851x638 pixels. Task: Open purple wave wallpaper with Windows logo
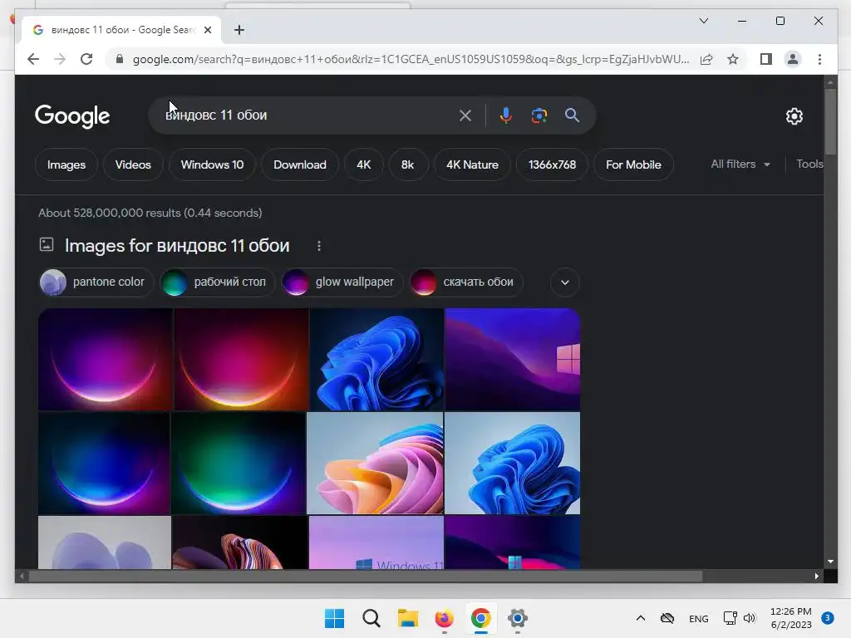[x=513, y=359]
